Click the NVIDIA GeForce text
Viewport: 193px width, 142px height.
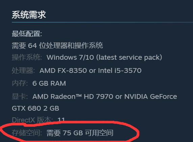(x=151, y=96)
